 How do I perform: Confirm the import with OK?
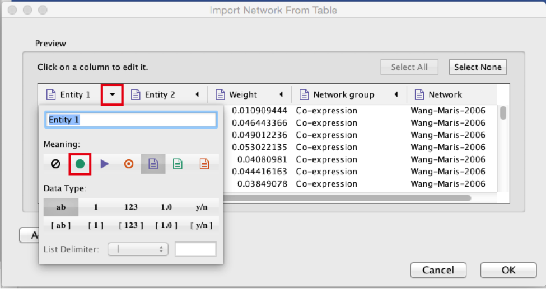508,270
